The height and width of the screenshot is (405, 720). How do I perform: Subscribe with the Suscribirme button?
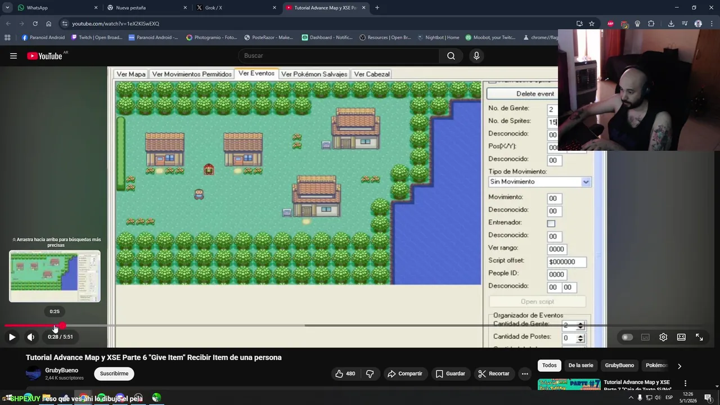(x=114, y=373)
